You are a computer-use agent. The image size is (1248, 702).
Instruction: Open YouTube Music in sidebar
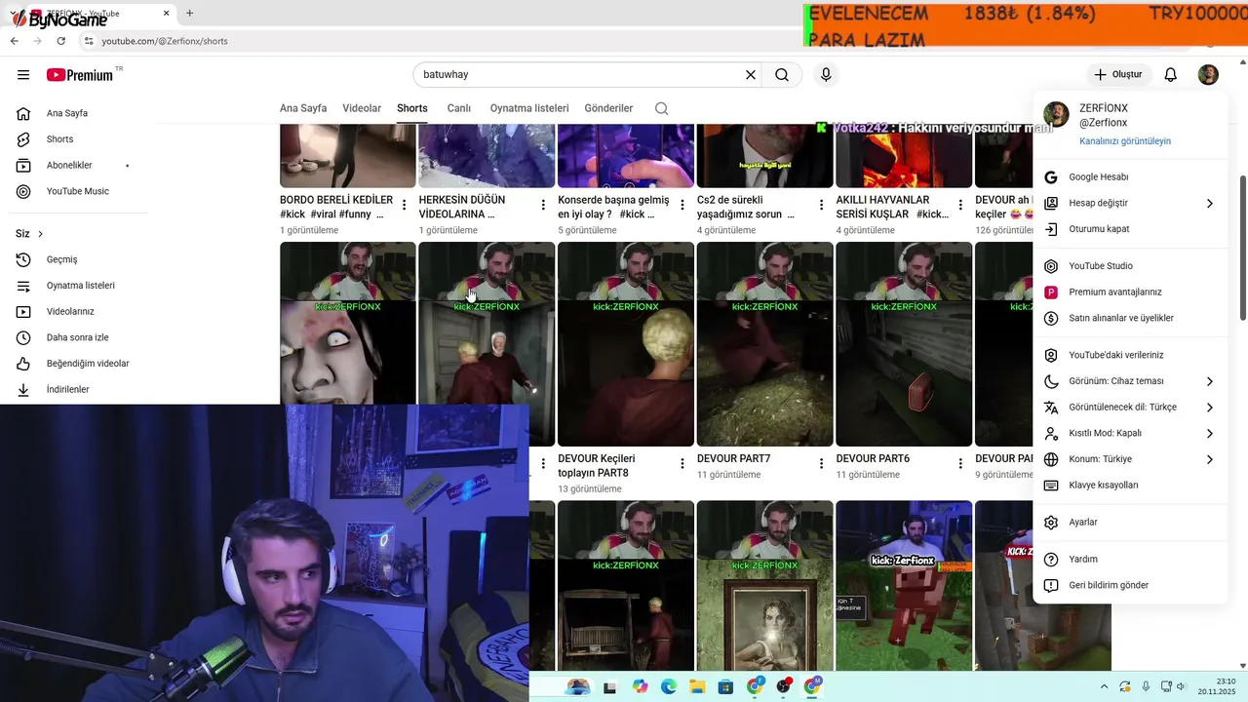point(78,191)
